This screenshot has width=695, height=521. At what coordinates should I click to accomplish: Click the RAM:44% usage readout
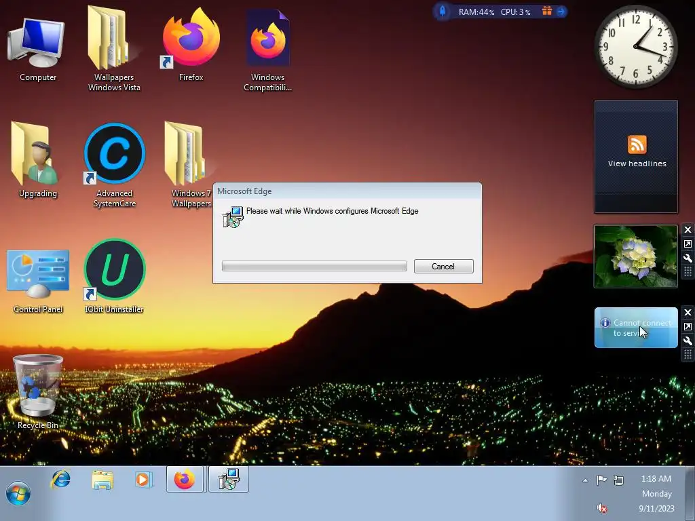tap(476, 12)
